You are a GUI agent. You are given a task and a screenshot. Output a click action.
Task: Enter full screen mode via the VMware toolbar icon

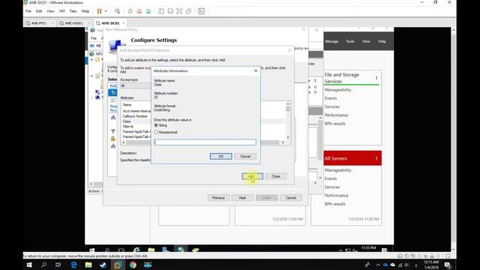click(179, 11)
